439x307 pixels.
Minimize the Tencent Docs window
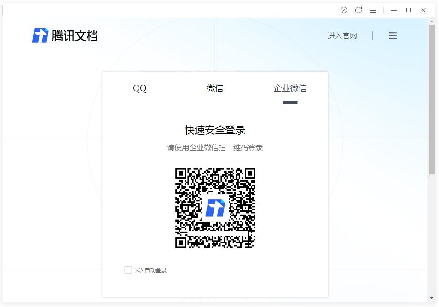coord(394,11)
